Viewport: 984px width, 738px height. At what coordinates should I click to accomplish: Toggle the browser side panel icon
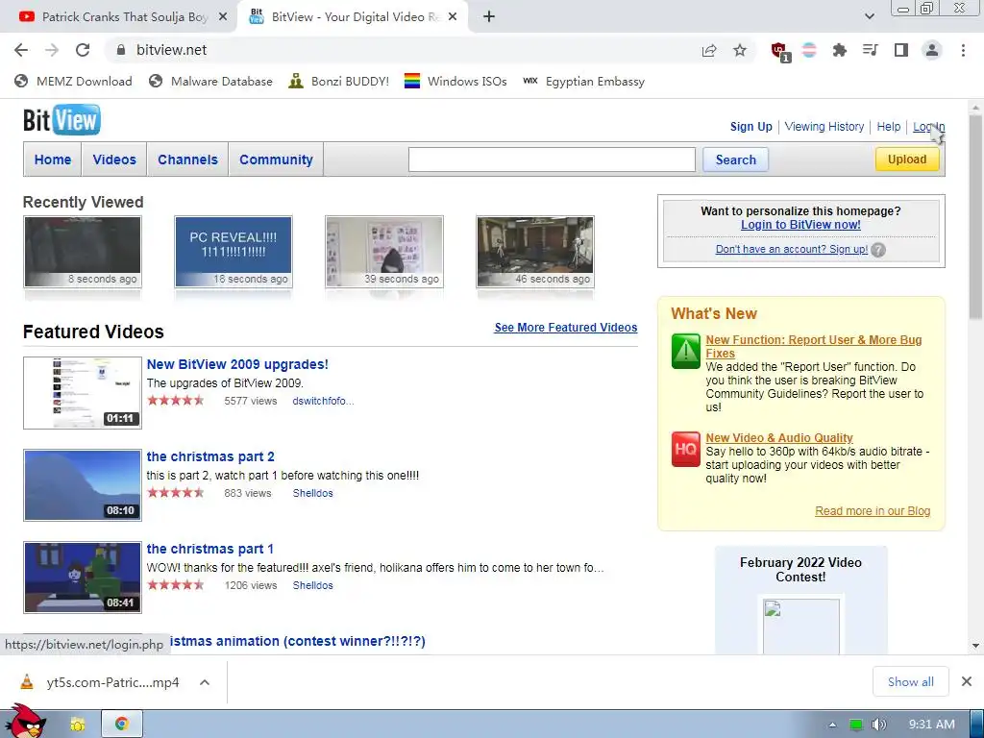[x=901, y=50]
